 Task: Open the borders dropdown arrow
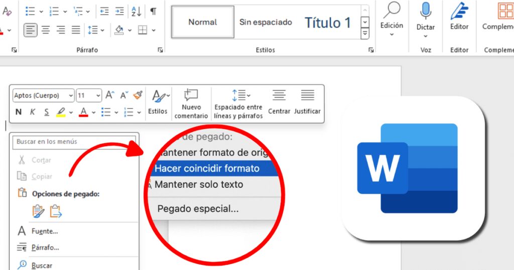pyautogui.click(x=154, y=31)
